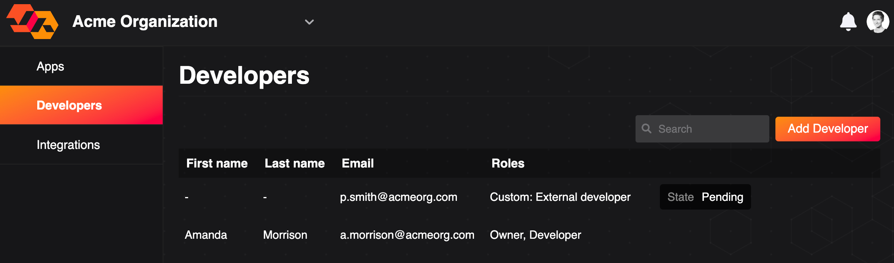Click the magnifier icon in search box
The image size is (894, 263).
point(647,128)
